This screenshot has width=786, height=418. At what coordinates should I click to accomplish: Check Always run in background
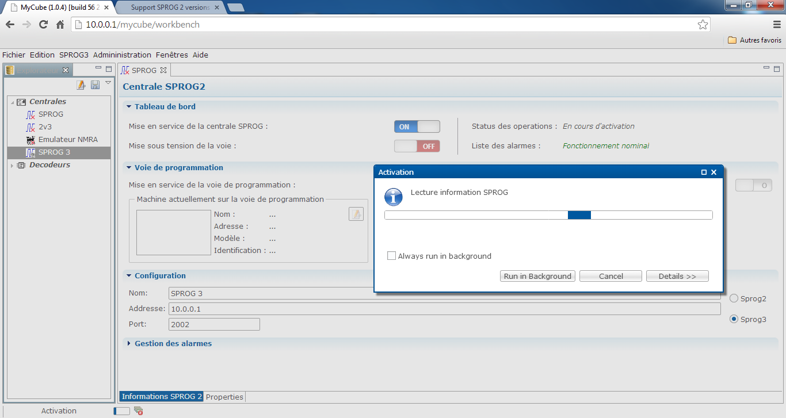(392, 256)
